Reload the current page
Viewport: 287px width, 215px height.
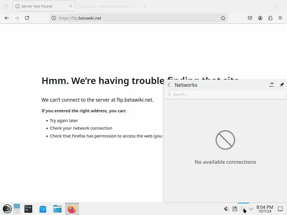tap(27, 18)
